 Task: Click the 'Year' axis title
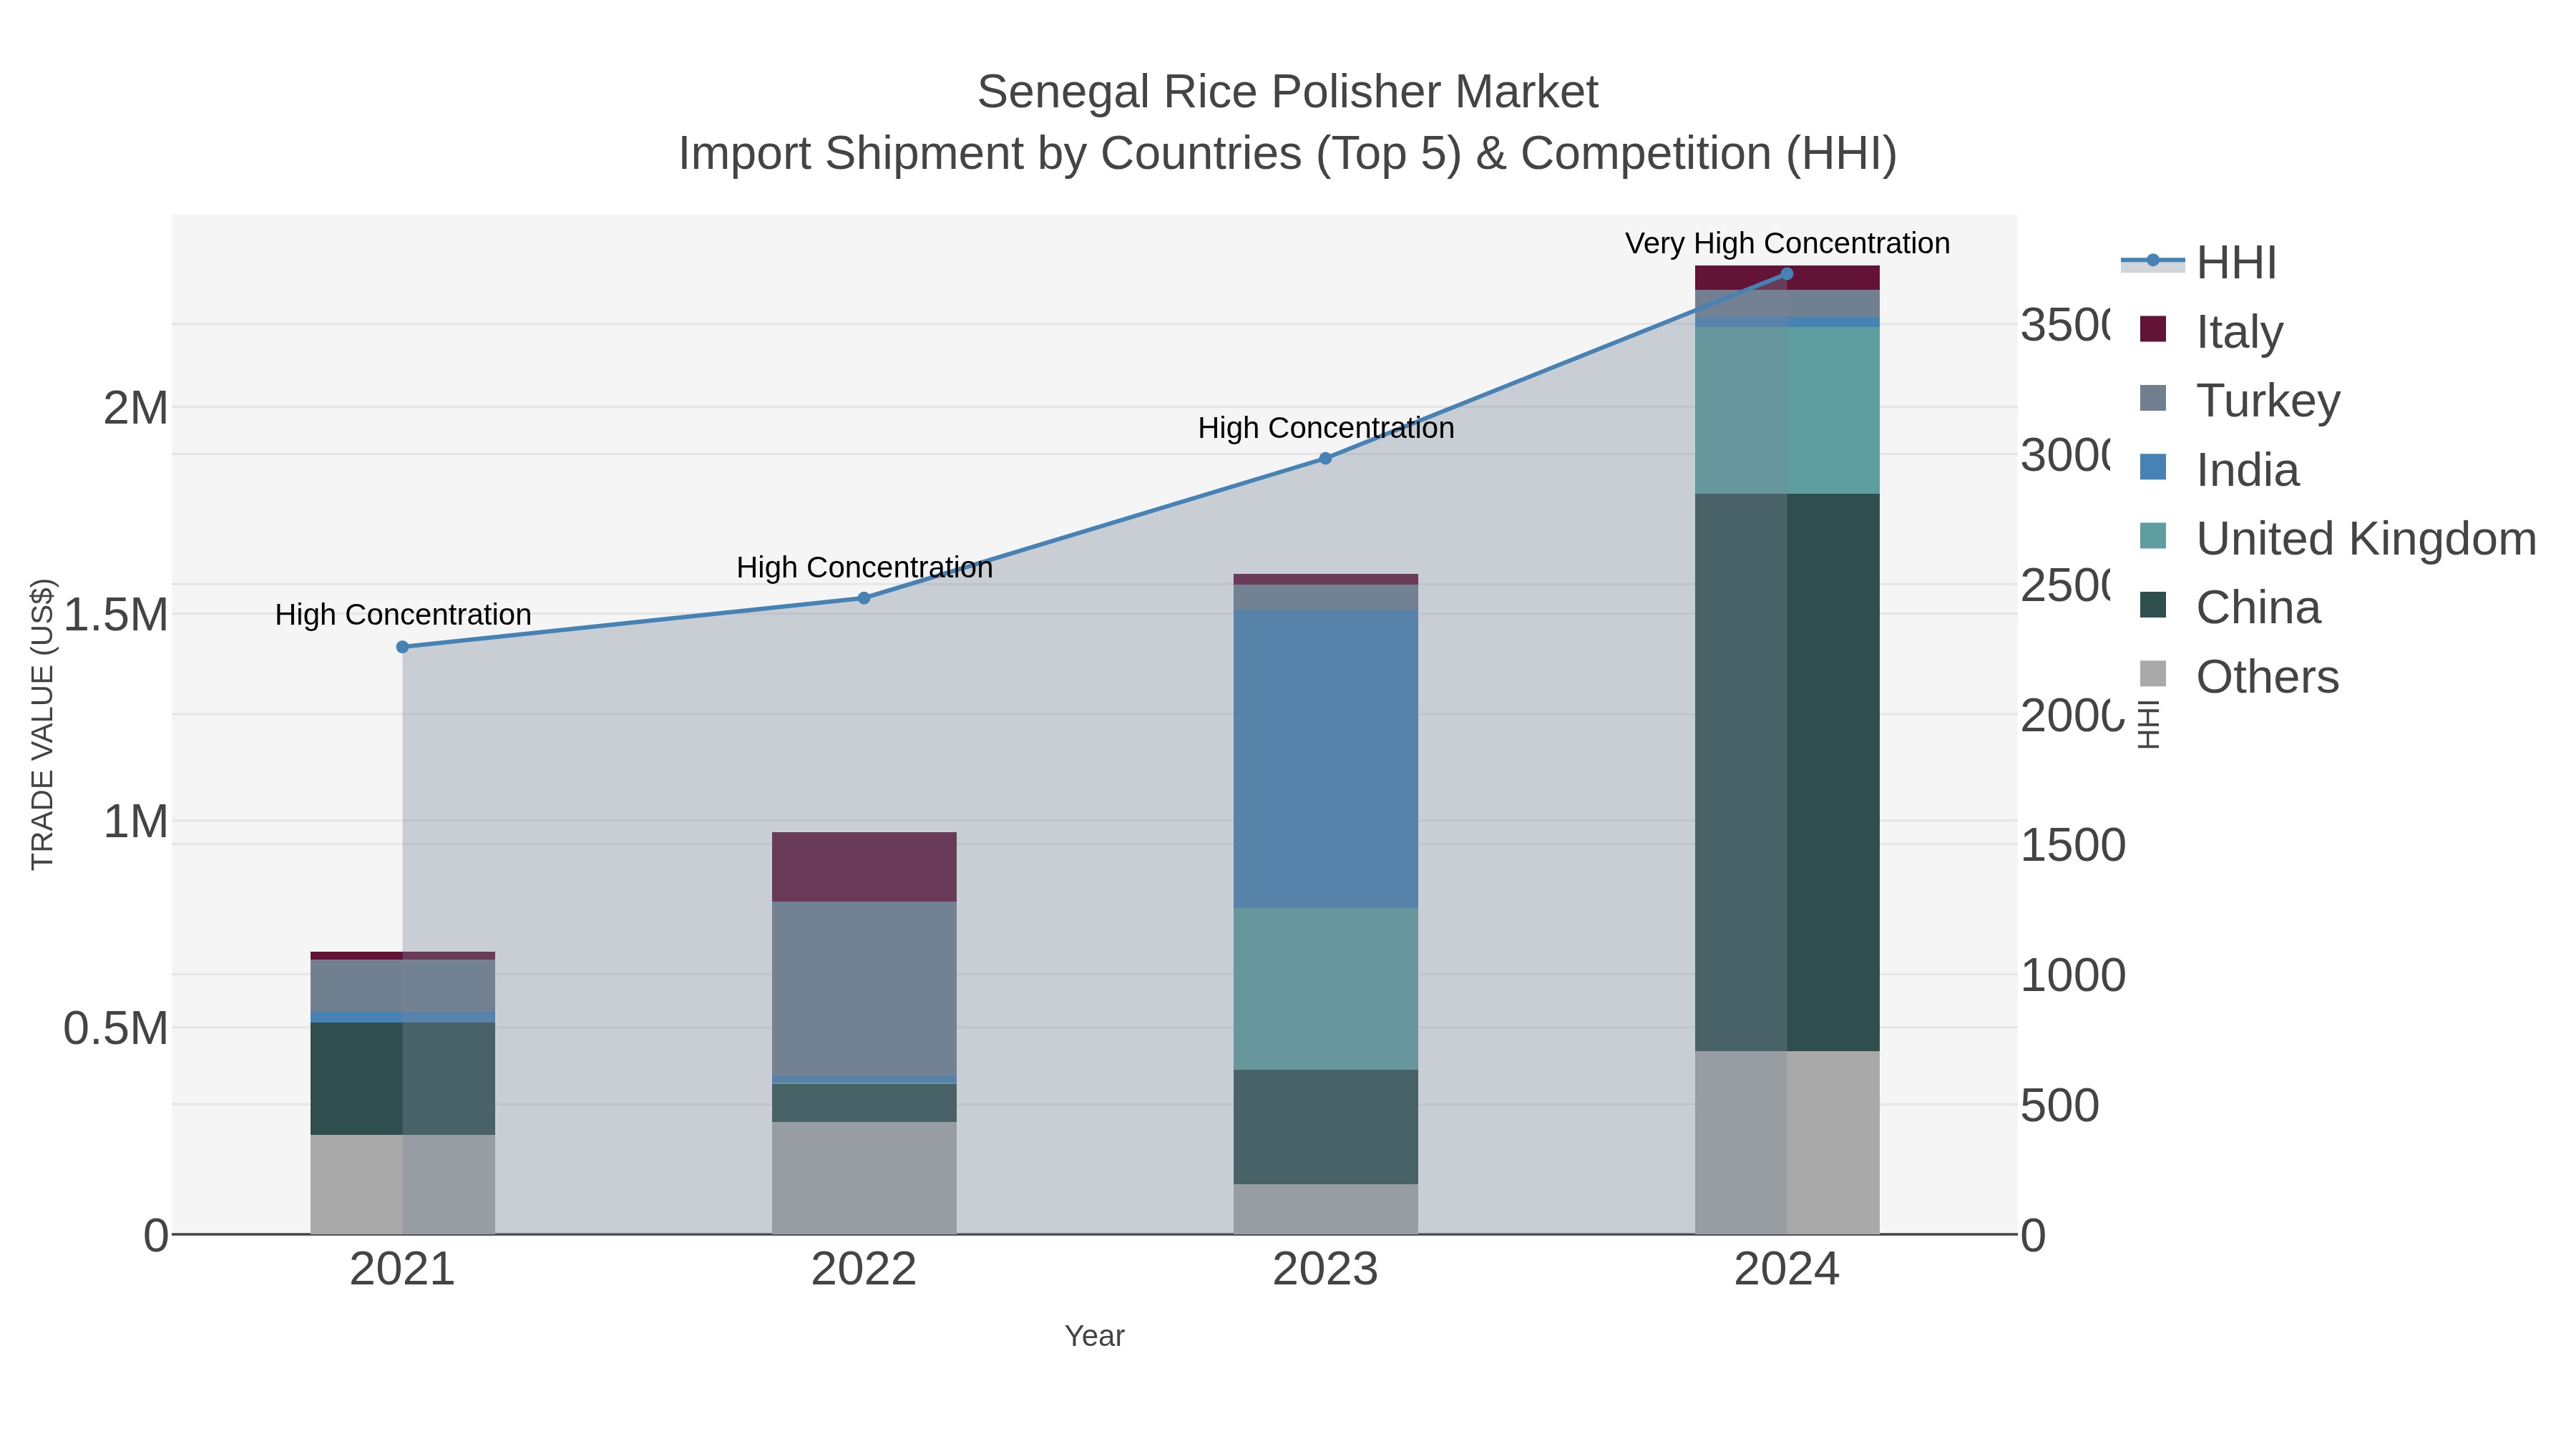tap(1095, 1336)
